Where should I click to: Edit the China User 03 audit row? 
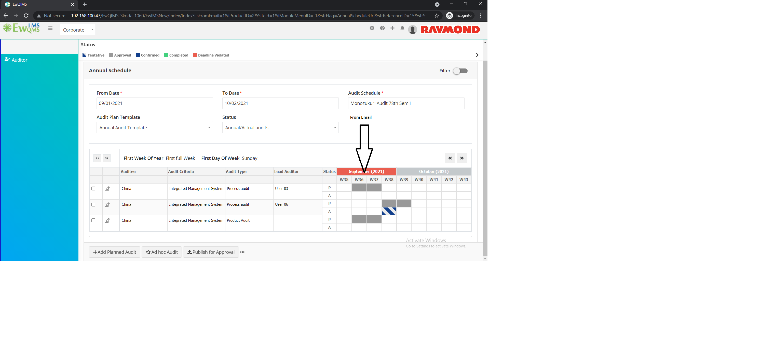[x=107, y=188]
